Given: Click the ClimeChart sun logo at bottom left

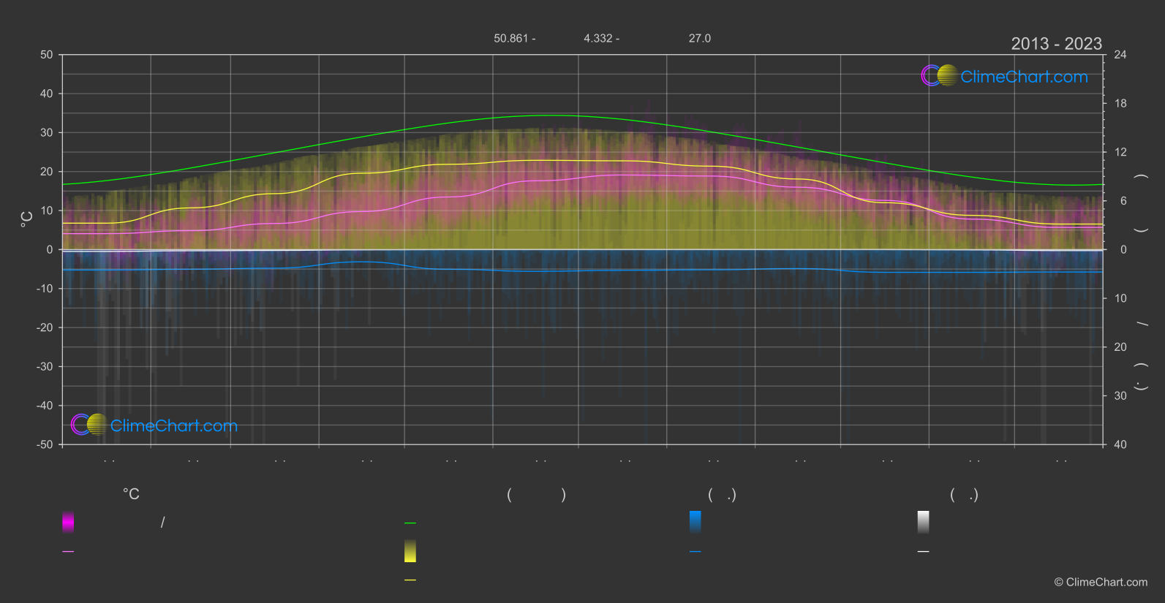Looking at the screenshot, I should [x=89, y=424].
